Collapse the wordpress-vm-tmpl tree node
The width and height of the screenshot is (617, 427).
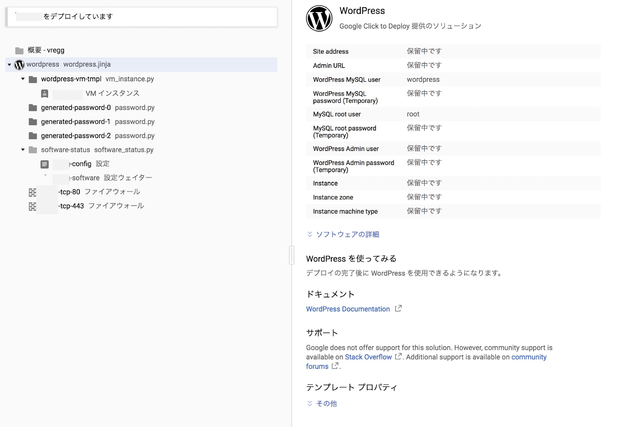(23, 79)
